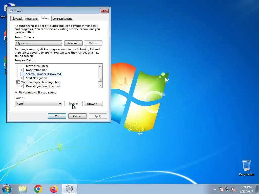The image size is (259, 194).
Task: Click the Test play button
Action: [73, 104]
